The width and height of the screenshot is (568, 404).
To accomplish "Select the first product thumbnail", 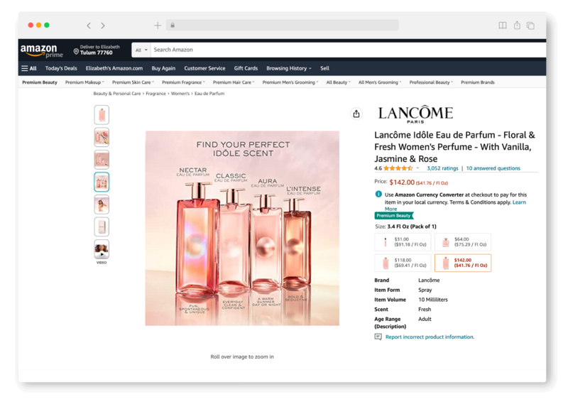I will [x=102, y=115].
